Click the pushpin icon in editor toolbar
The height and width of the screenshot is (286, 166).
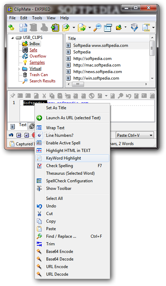click(x=12, y=95)
